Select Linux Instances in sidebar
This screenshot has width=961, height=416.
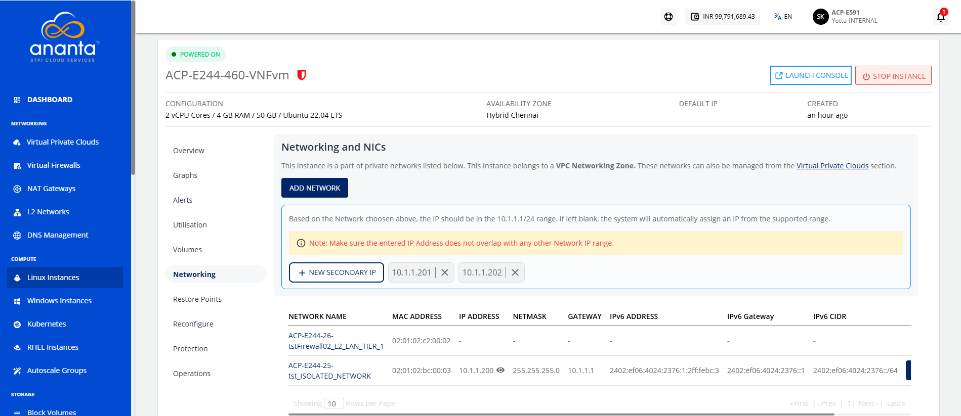pos(65,278)
